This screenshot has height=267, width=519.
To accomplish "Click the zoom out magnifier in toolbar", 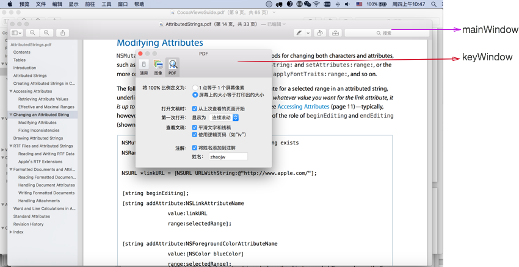I will (33, 33).
